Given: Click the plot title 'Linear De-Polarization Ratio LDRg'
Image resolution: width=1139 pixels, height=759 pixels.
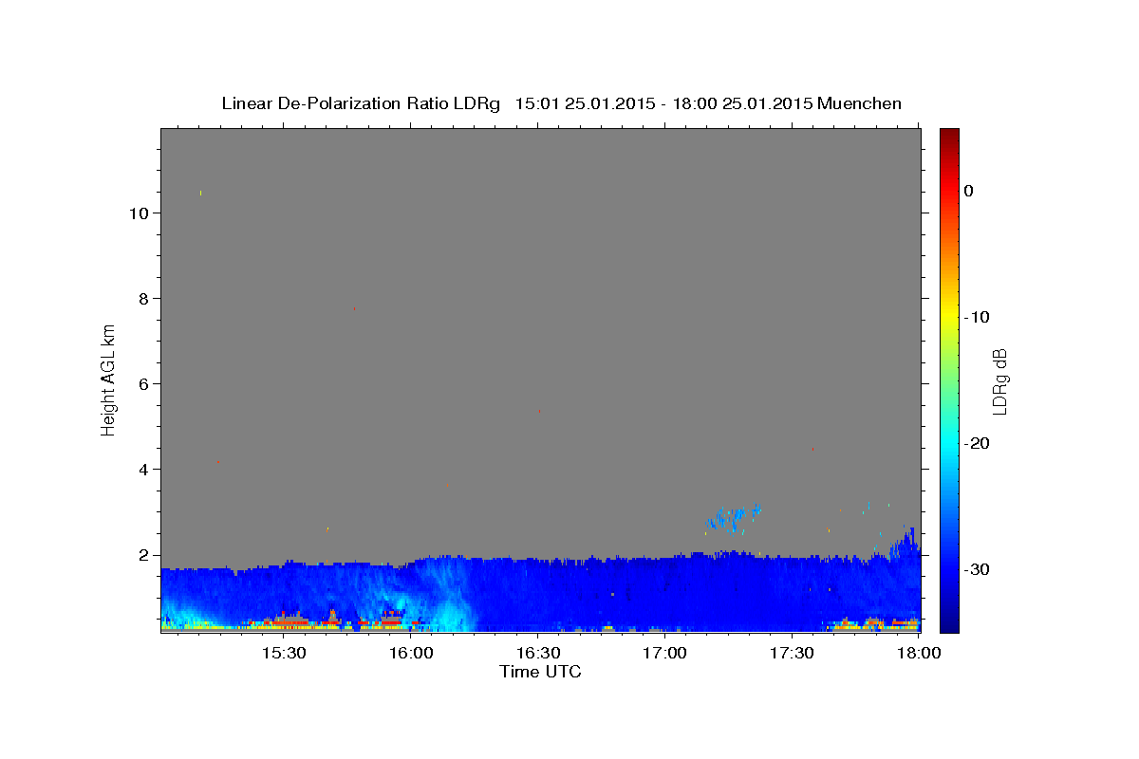Looking at the screenshot, I should [x=361, y=103].
